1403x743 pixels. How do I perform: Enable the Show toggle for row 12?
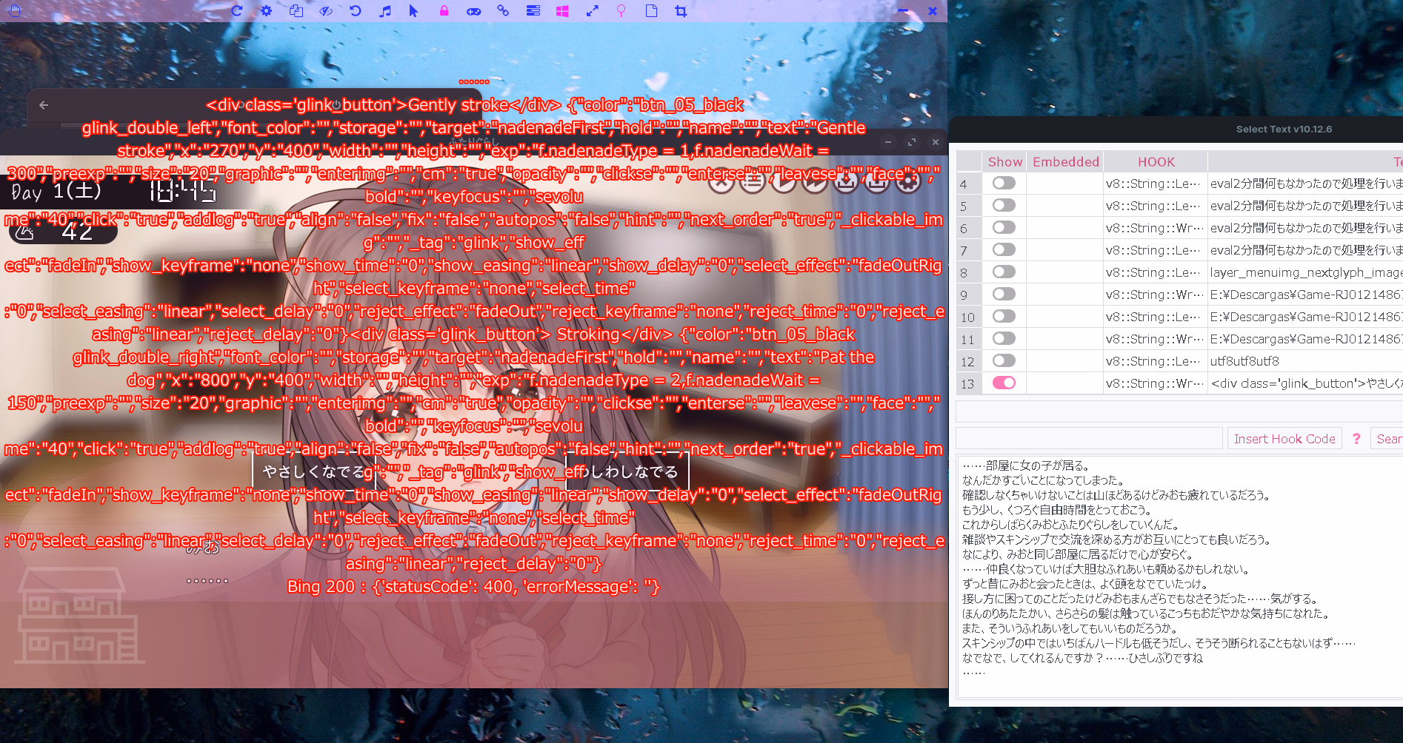1004,360
